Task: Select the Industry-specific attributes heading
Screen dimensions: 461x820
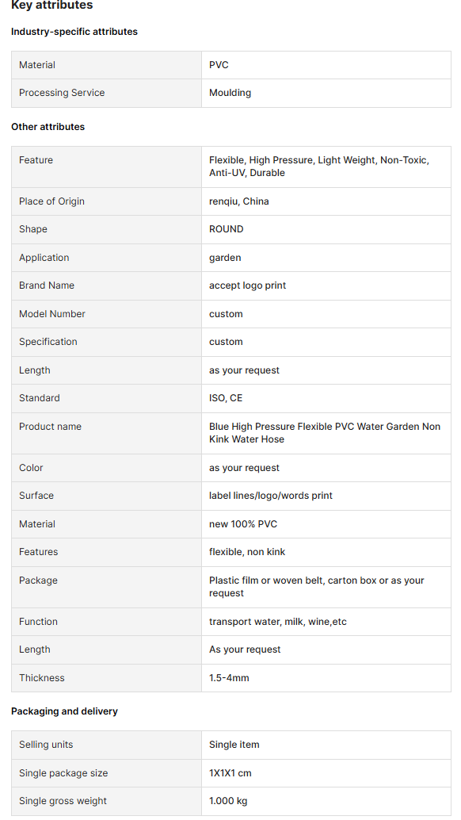Action: click(x=74, y=32)
